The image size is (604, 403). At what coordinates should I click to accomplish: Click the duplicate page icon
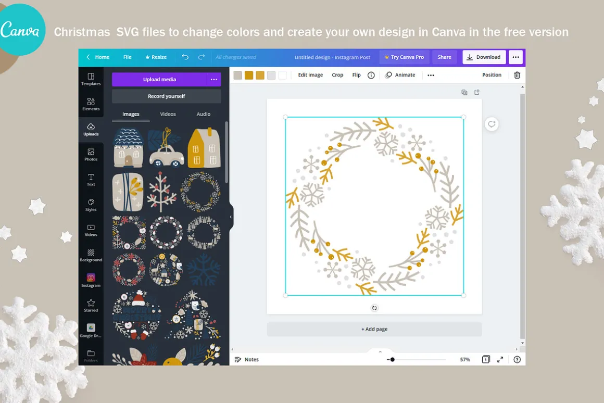(464, 92)
